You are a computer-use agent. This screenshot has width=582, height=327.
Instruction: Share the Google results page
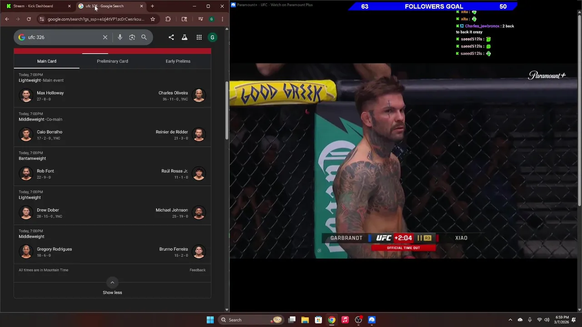[171, 37]
